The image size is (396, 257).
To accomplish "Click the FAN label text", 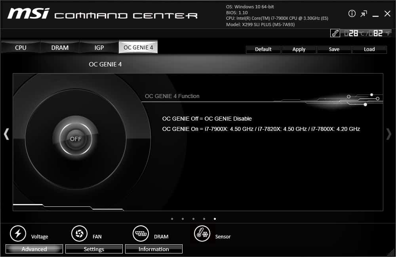I will pos(97,236).
